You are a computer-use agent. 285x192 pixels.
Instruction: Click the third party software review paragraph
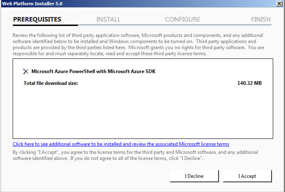[x=138, y=45]
